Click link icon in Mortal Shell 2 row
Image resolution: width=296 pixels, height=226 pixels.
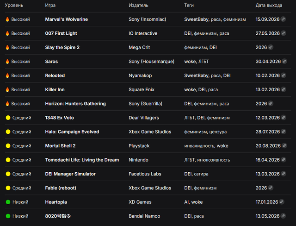(x=284, y=146)
